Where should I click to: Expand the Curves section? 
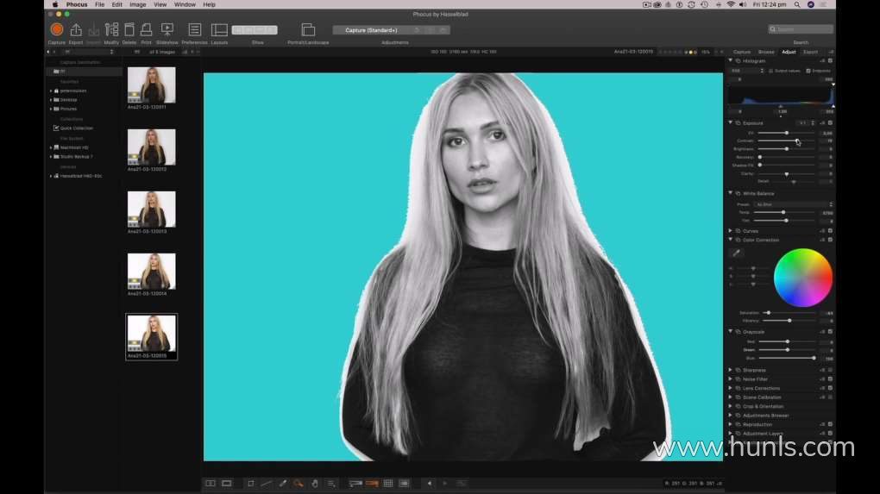point(730,230)
